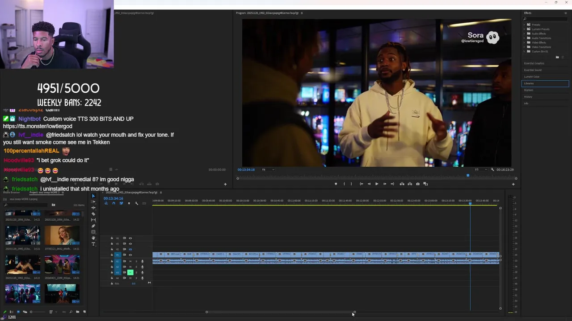Select the Pen tool

point(93,226)
